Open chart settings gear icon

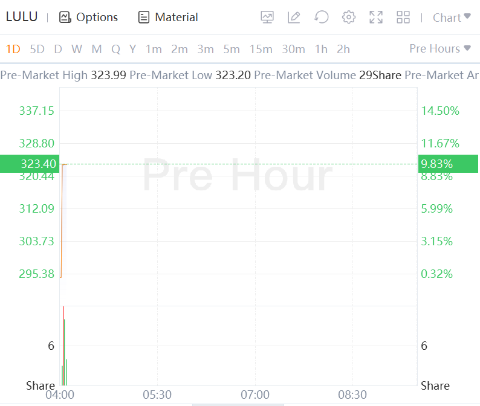(x=349, y=18)
